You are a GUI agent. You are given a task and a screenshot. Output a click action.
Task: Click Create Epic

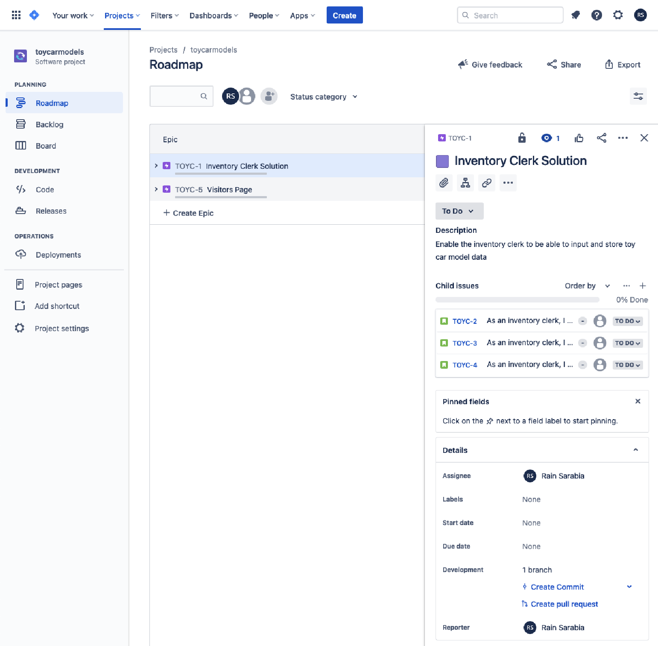[188, 213]
